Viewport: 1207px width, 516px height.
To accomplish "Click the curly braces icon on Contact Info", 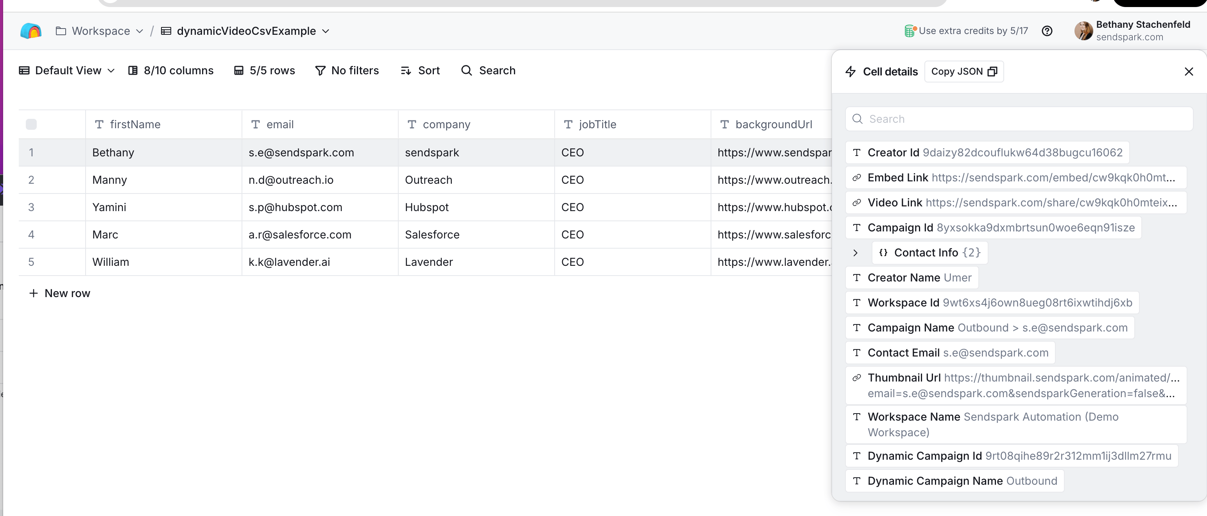I will click(x=883, y=253).
